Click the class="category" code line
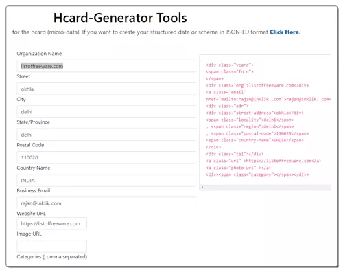This screenshot has height=272, width=343. (257, 174)
